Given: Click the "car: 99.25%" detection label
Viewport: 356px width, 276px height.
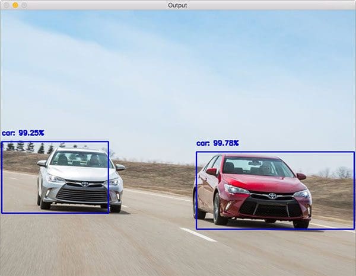Looking at the screenshot, I should click(x=23, y=133).
